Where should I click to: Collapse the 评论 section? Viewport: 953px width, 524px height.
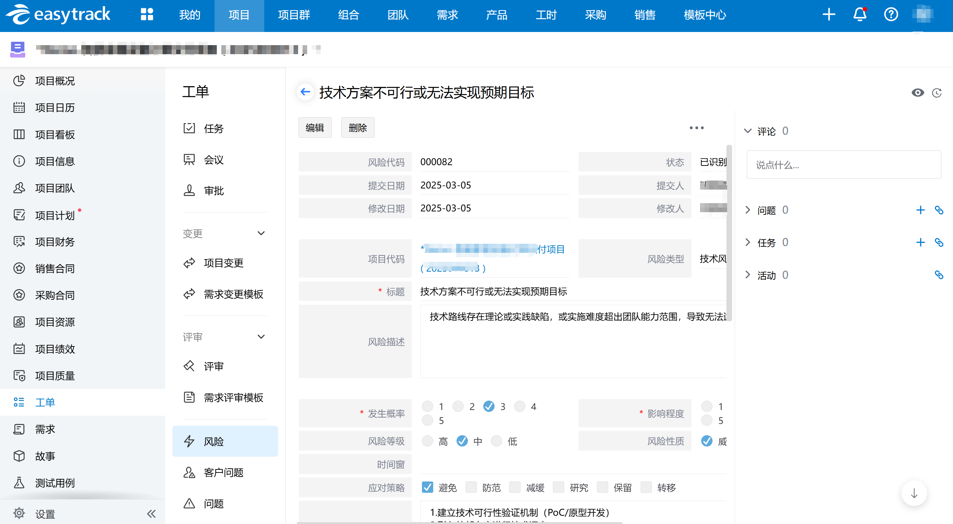click(x=748, y=131)
